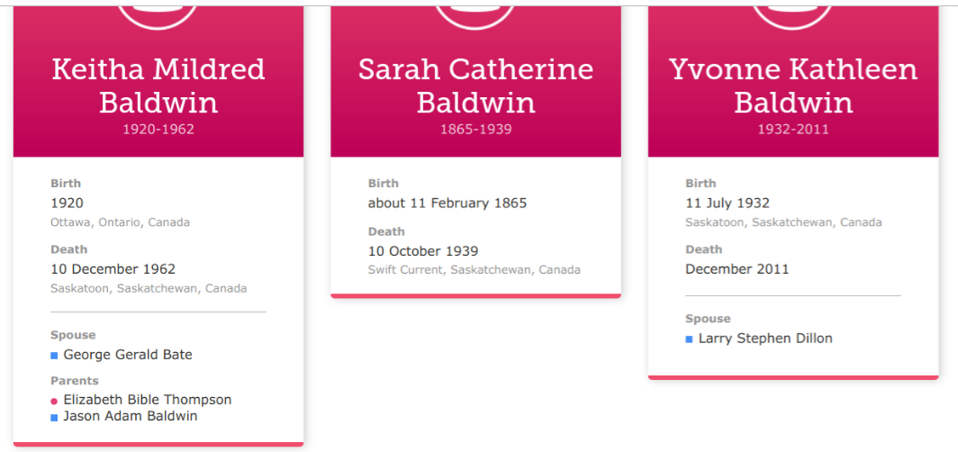Click the 1932-2011 lifespan text
Viewport: 958px width, 452px height.
(x=793, y=130)
